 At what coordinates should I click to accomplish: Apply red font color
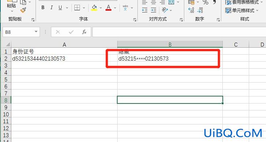[x=108, y=7]
